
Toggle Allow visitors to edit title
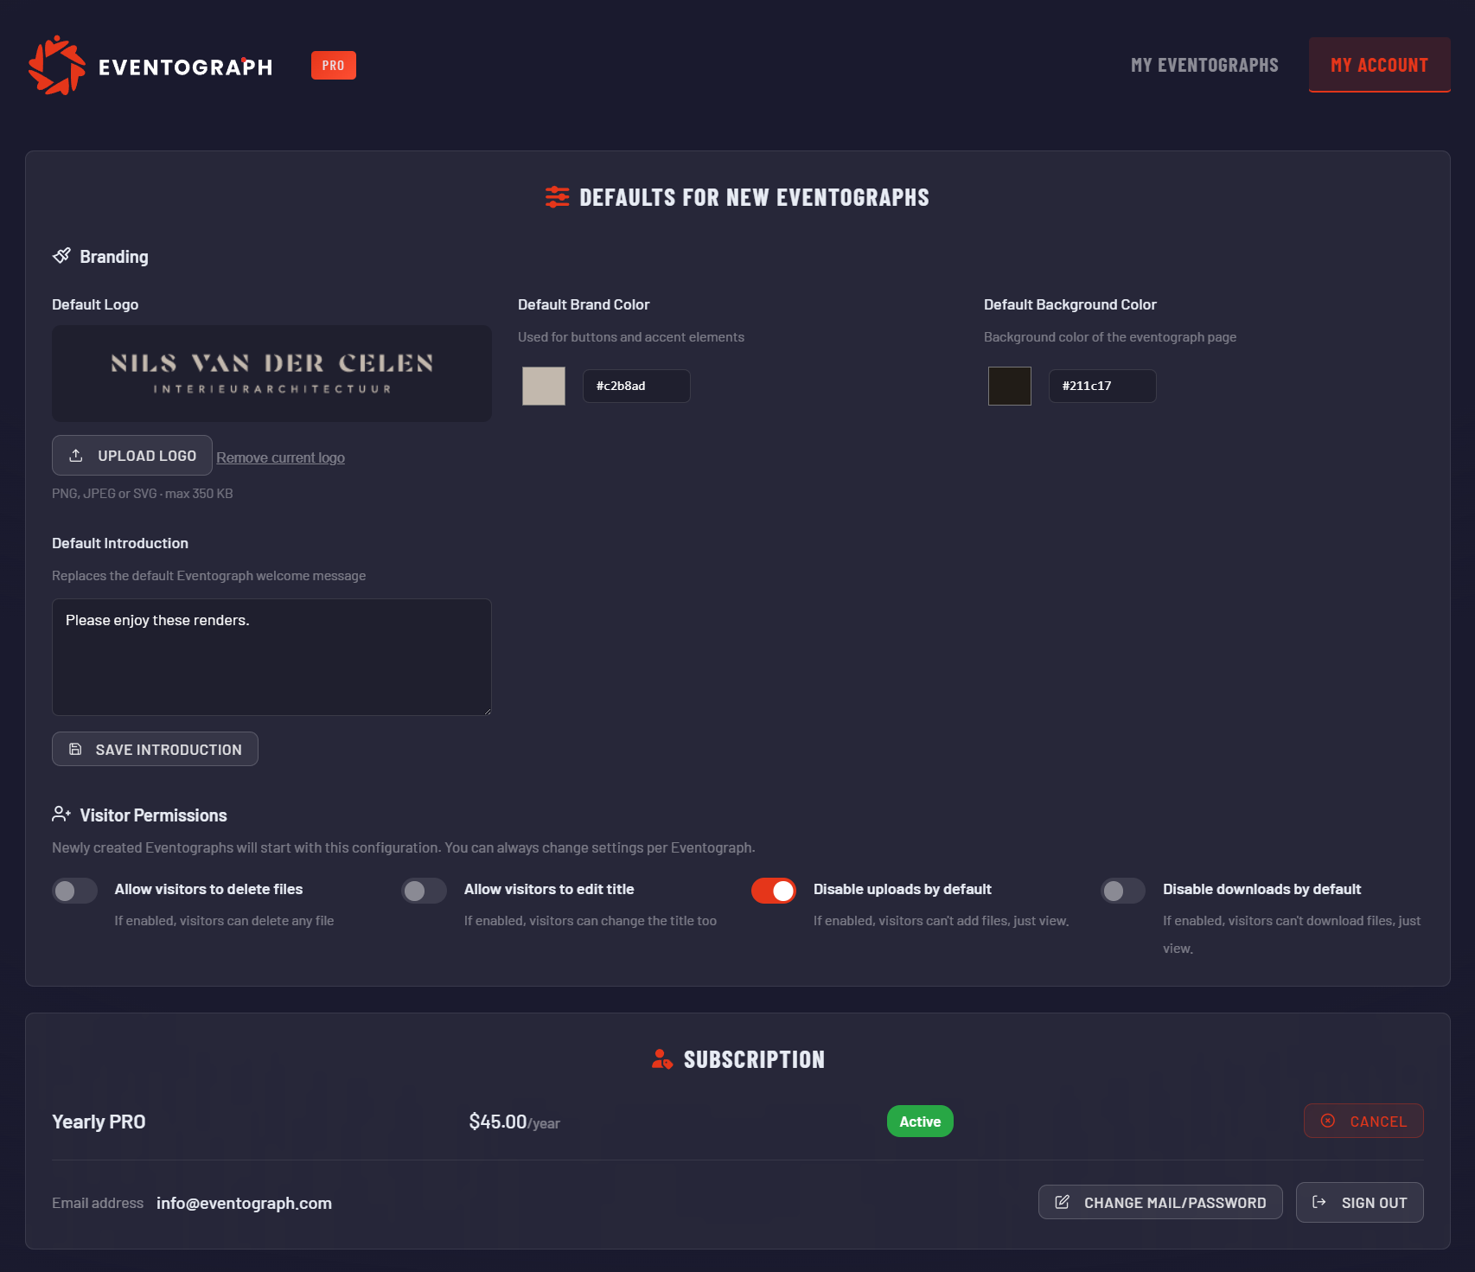(x=425, y=891)
